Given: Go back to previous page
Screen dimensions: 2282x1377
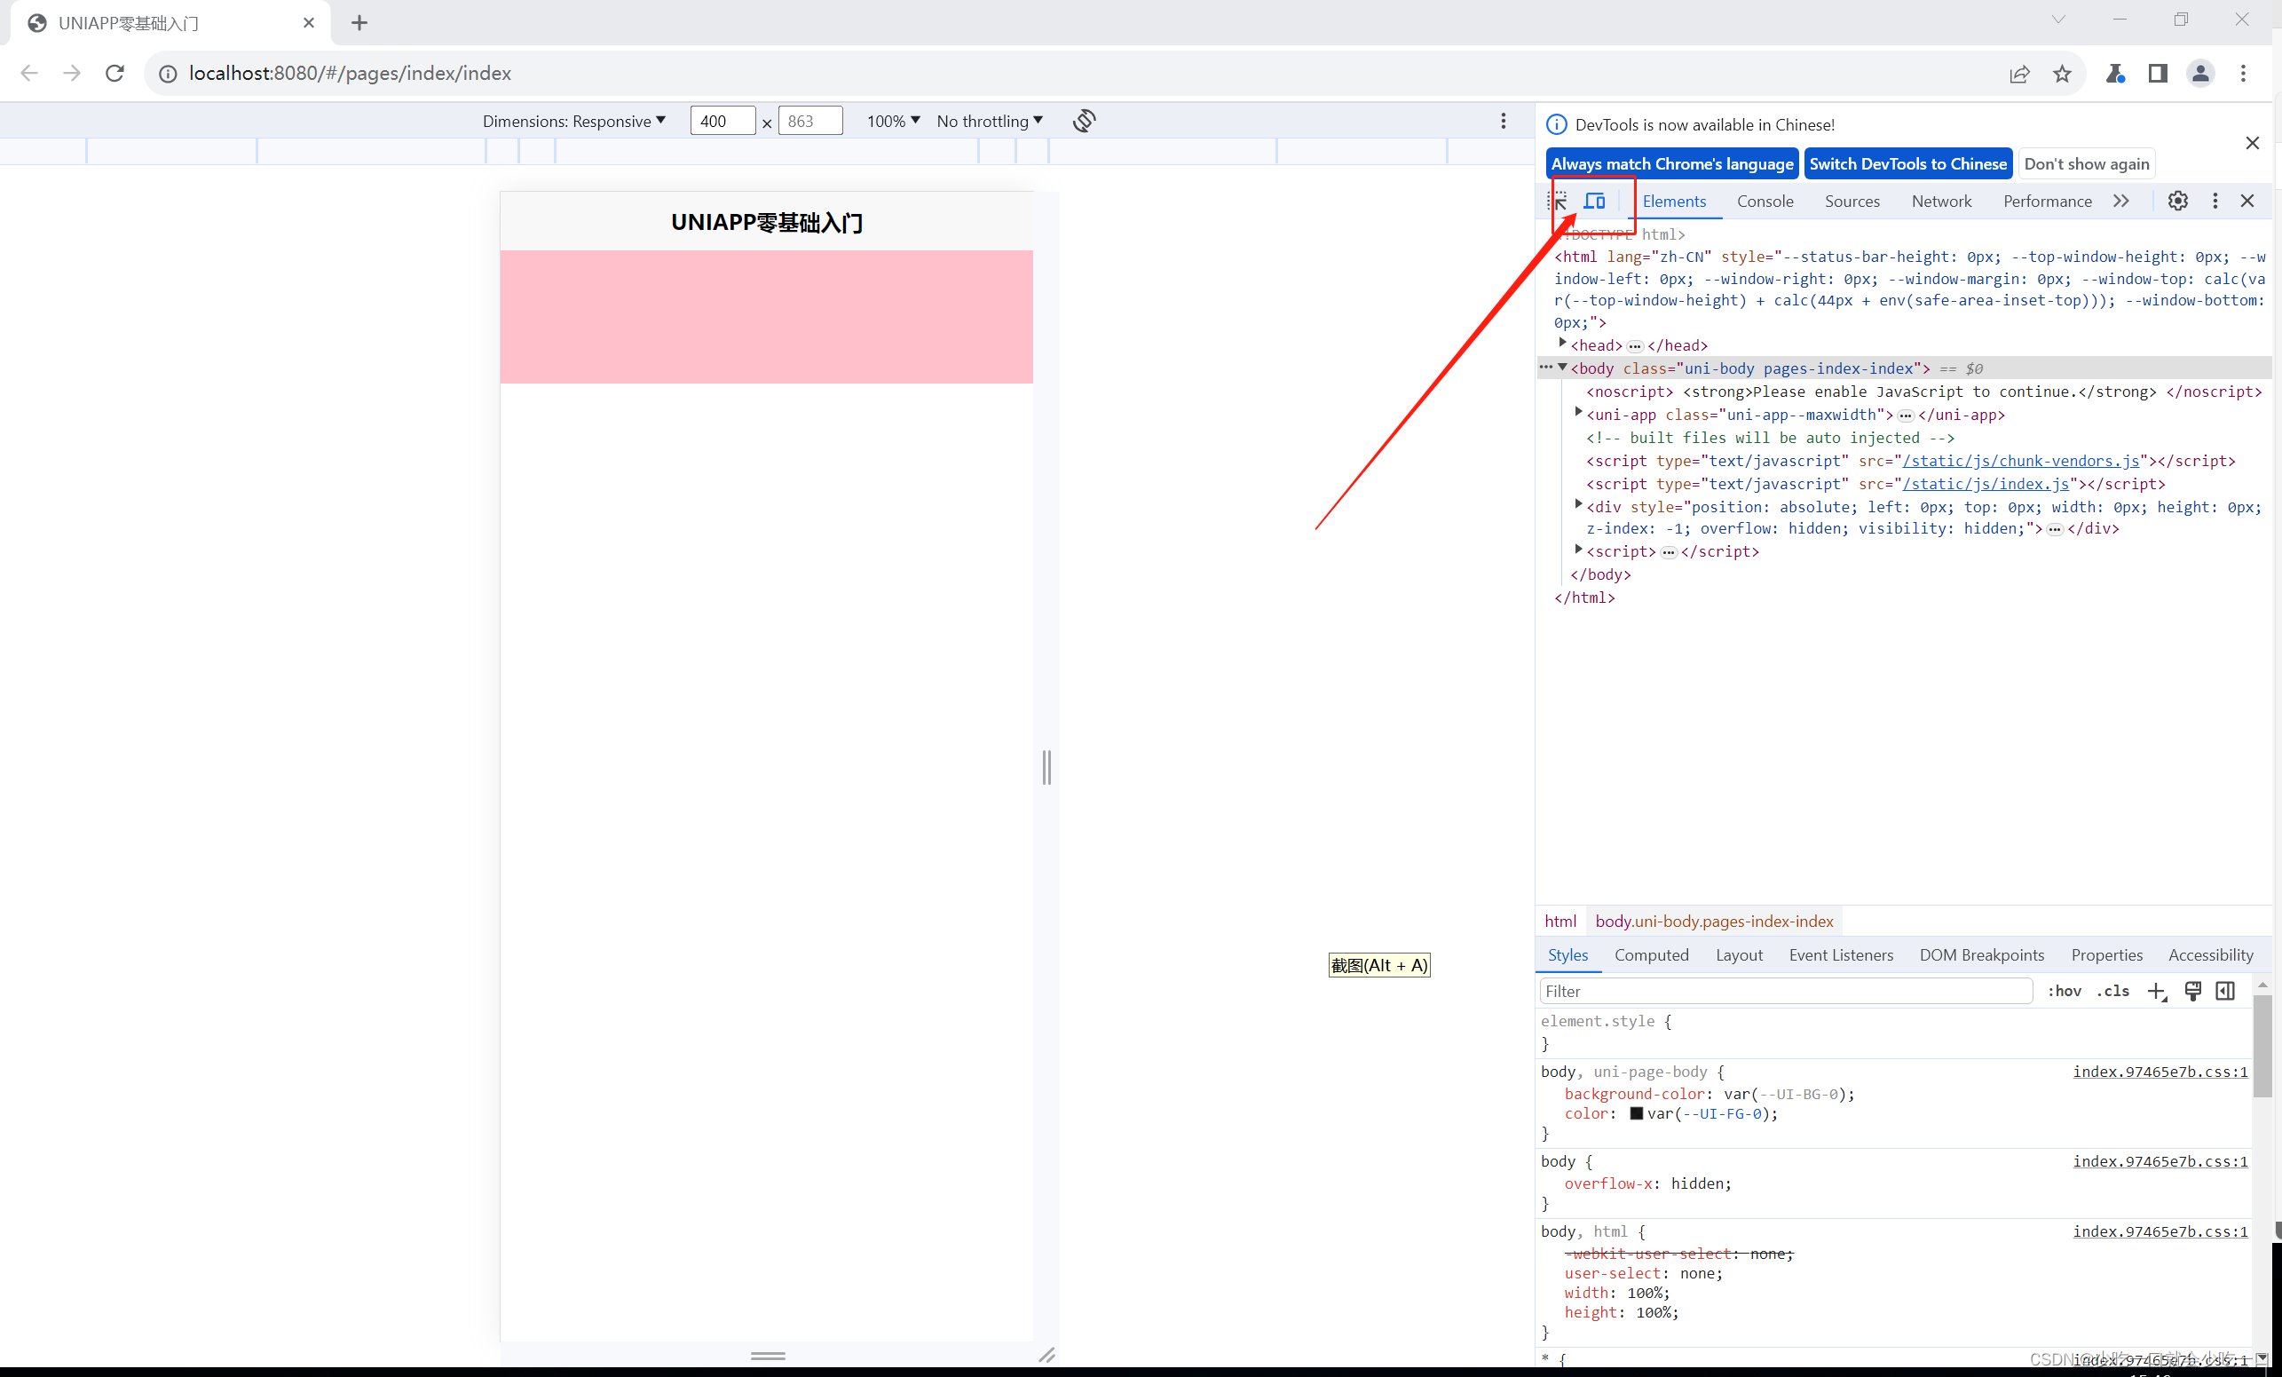Looking at the screenshot, I should click(29, 73).
